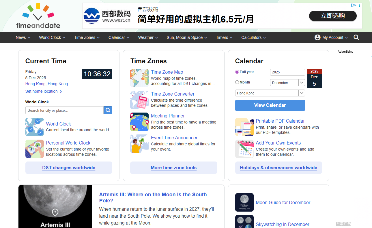Image resolution: width=372 pixels, height=228 pixels.
Task: Open the Meeting Planner globe icon
Action: click(x=139, y=122)
